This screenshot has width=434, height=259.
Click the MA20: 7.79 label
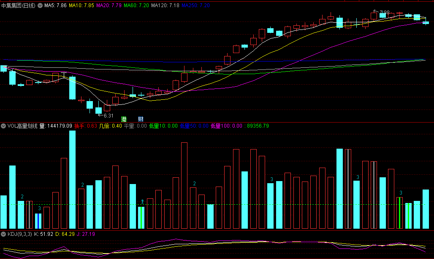click(109, 5)
